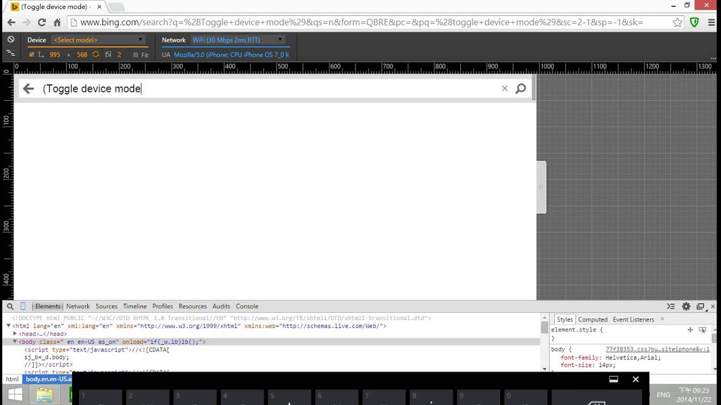This screenshot has height=405, width=721.
Task: Toggle device mode phone icon
Action: pos(23,307)
